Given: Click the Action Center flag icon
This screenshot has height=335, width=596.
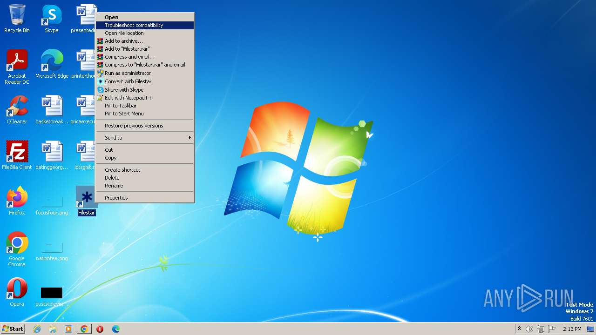Looking at the screenshot, I should pyautogui.click(x=552, y=329).
